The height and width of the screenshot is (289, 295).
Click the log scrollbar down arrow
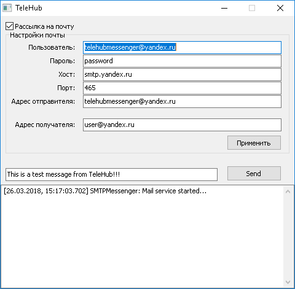click(288, 282)
